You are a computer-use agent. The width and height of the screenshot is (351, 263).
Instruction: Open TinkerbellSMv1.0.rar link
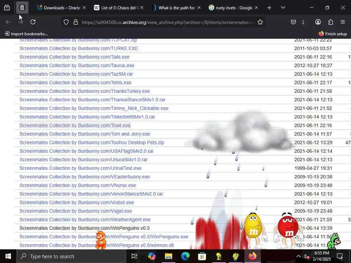pos(87,117)
